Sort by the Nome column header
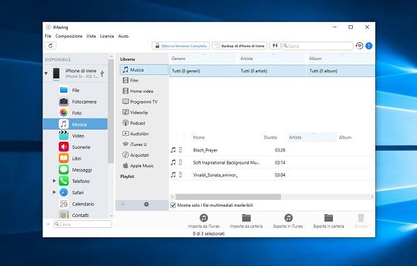 tap(226, 137)
